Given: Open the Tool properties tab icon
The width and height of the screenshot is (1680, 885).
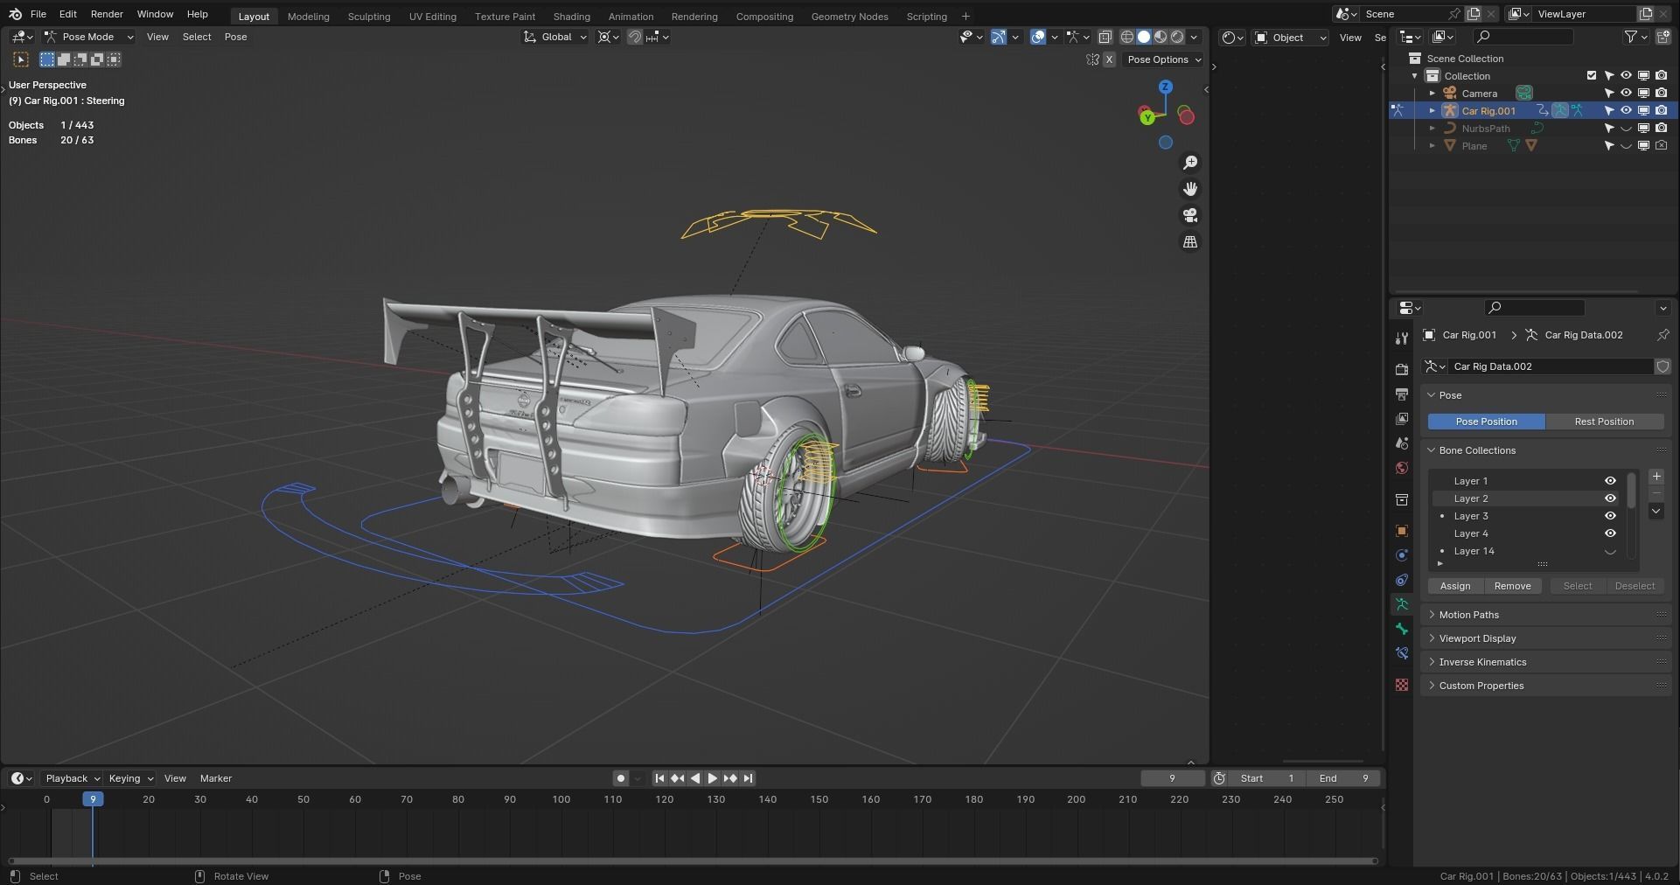Looking at the screenshot, I should (x=1402, y=338).
